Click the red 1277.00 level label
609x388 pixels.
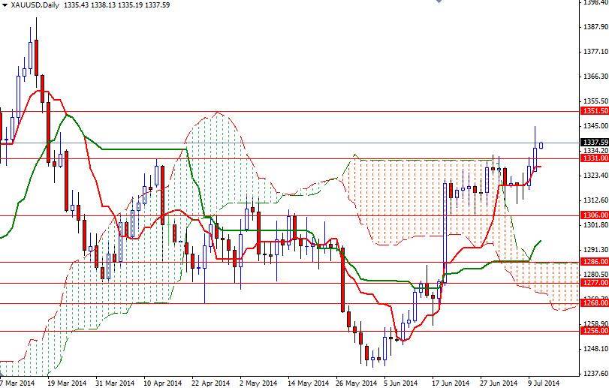click(x=594, y=283)
